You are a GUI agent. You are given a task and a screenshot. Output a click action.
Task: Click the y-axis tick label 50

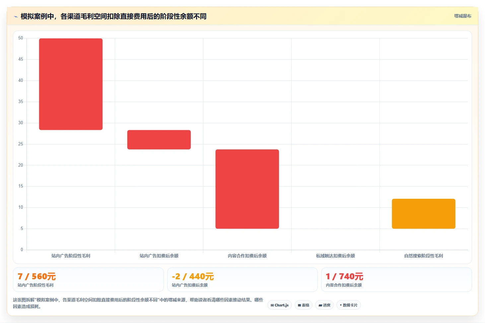point(21,38)
